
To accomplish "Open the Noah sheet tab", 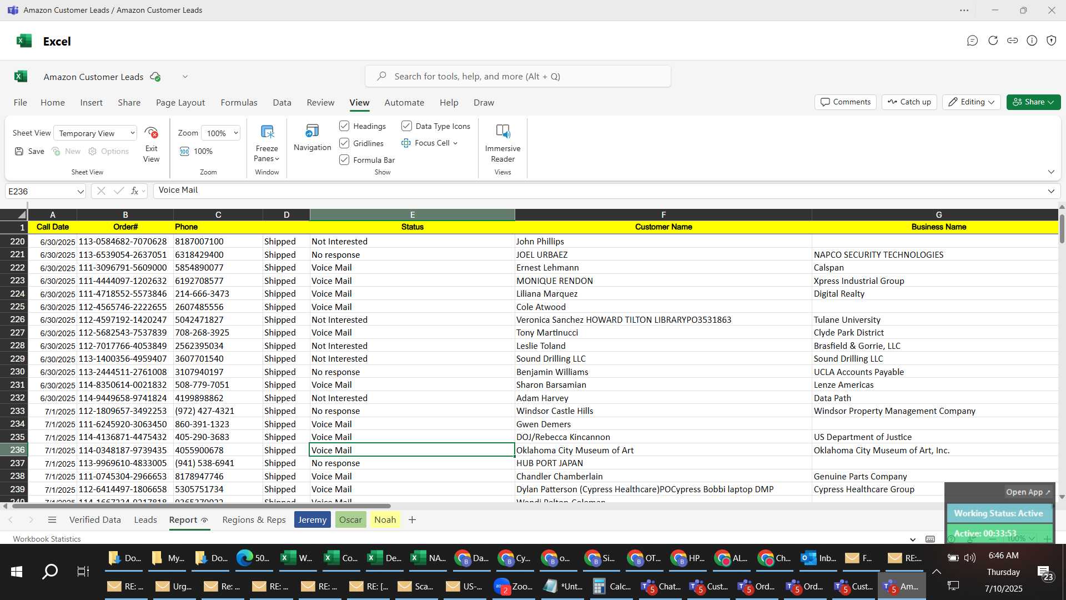I will pyautogui.click(x=385, y=520).
